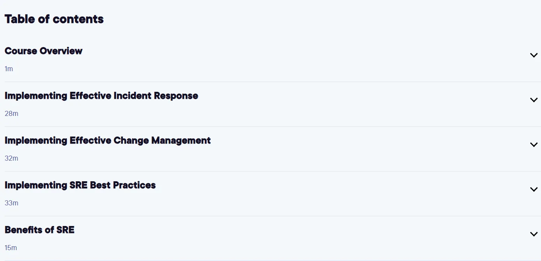The height and width of the screenshot is (261, 541).
Task: Click the divider line above Benefits of SRE
Action: pos(273,216)
